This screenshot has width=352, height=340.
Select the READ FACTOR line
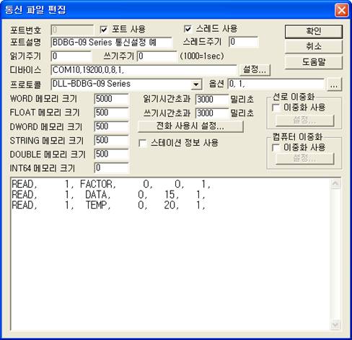click(x=111, y=184)
